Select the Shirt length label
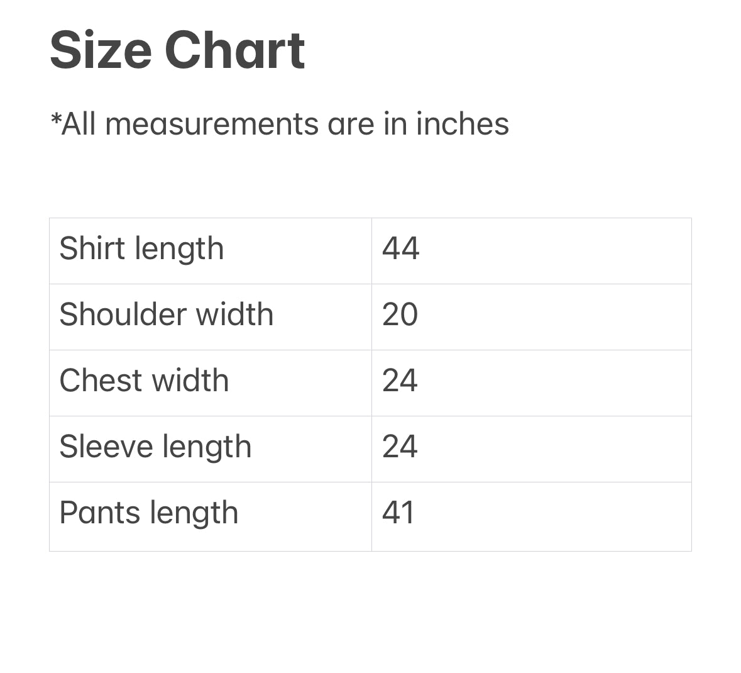741x673 pixels. pos(141,248)
